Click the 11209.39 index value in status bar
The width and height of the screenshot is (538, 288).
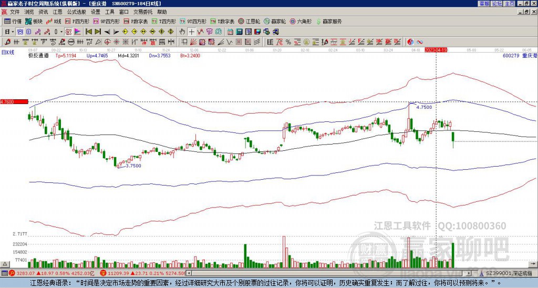(118, 273)
